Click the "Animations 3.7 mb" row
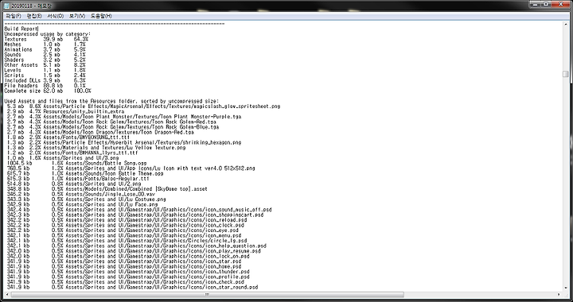This screenshot has height=302, width=573. pyautogui.click(x=45, y=49)
